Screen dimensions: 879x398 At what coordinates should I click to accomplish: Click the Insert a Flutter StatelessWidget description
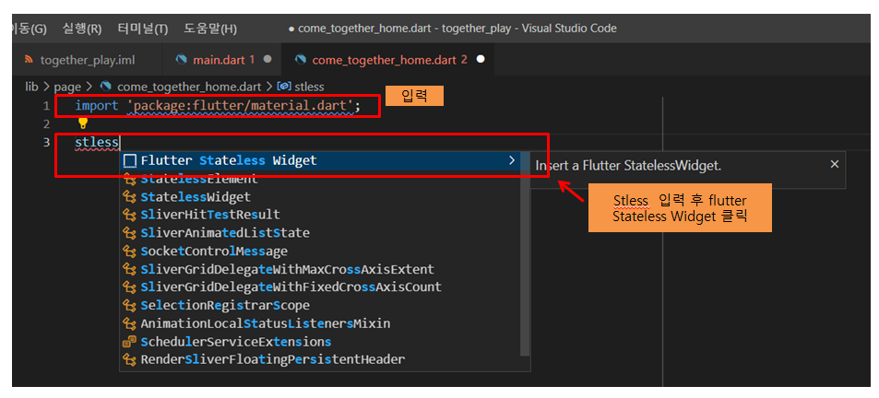[628, 166]
